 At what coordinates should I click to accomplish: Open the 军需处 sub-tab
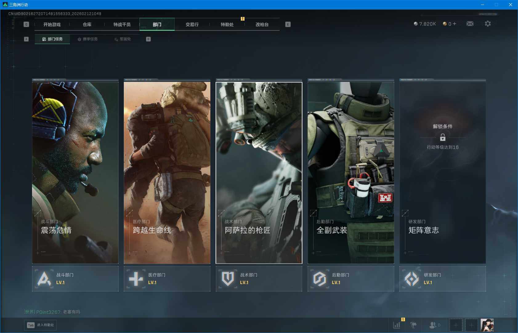click(123, 39)
